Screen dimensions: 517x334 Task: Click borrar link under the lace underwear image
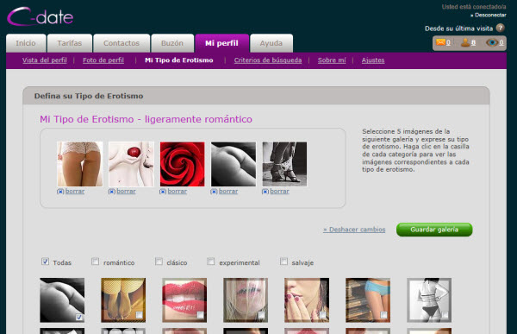coord(75,192)
